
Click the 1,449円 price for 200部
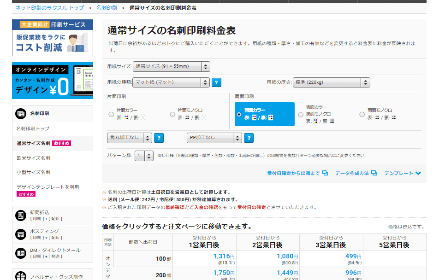(287, 273)
